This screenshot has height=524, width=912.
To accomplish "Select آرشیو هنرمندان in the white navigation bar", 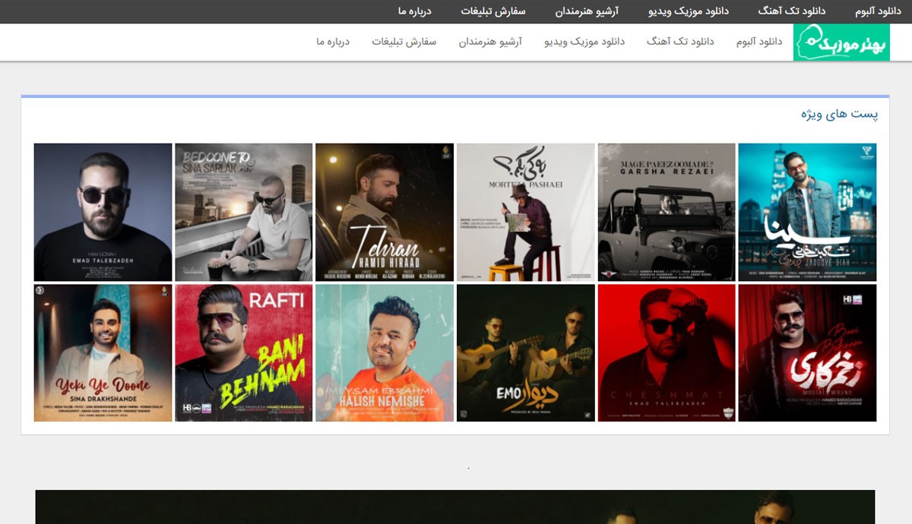I will (490, 42).
